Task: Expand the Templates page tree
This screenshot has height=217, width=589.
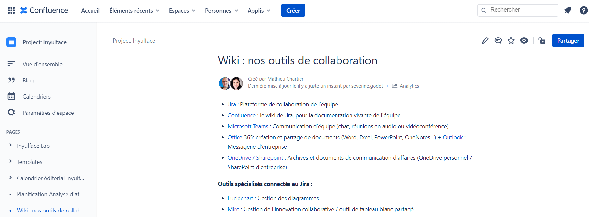Action: pos(10,161)
